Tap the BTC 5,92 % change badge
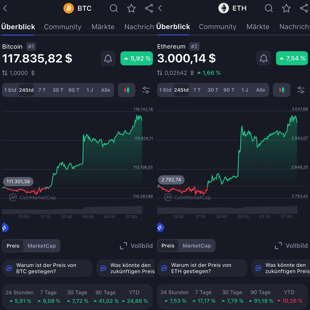Image resolution: width=310 pixels, height=310 pixels. pos(137,58)
